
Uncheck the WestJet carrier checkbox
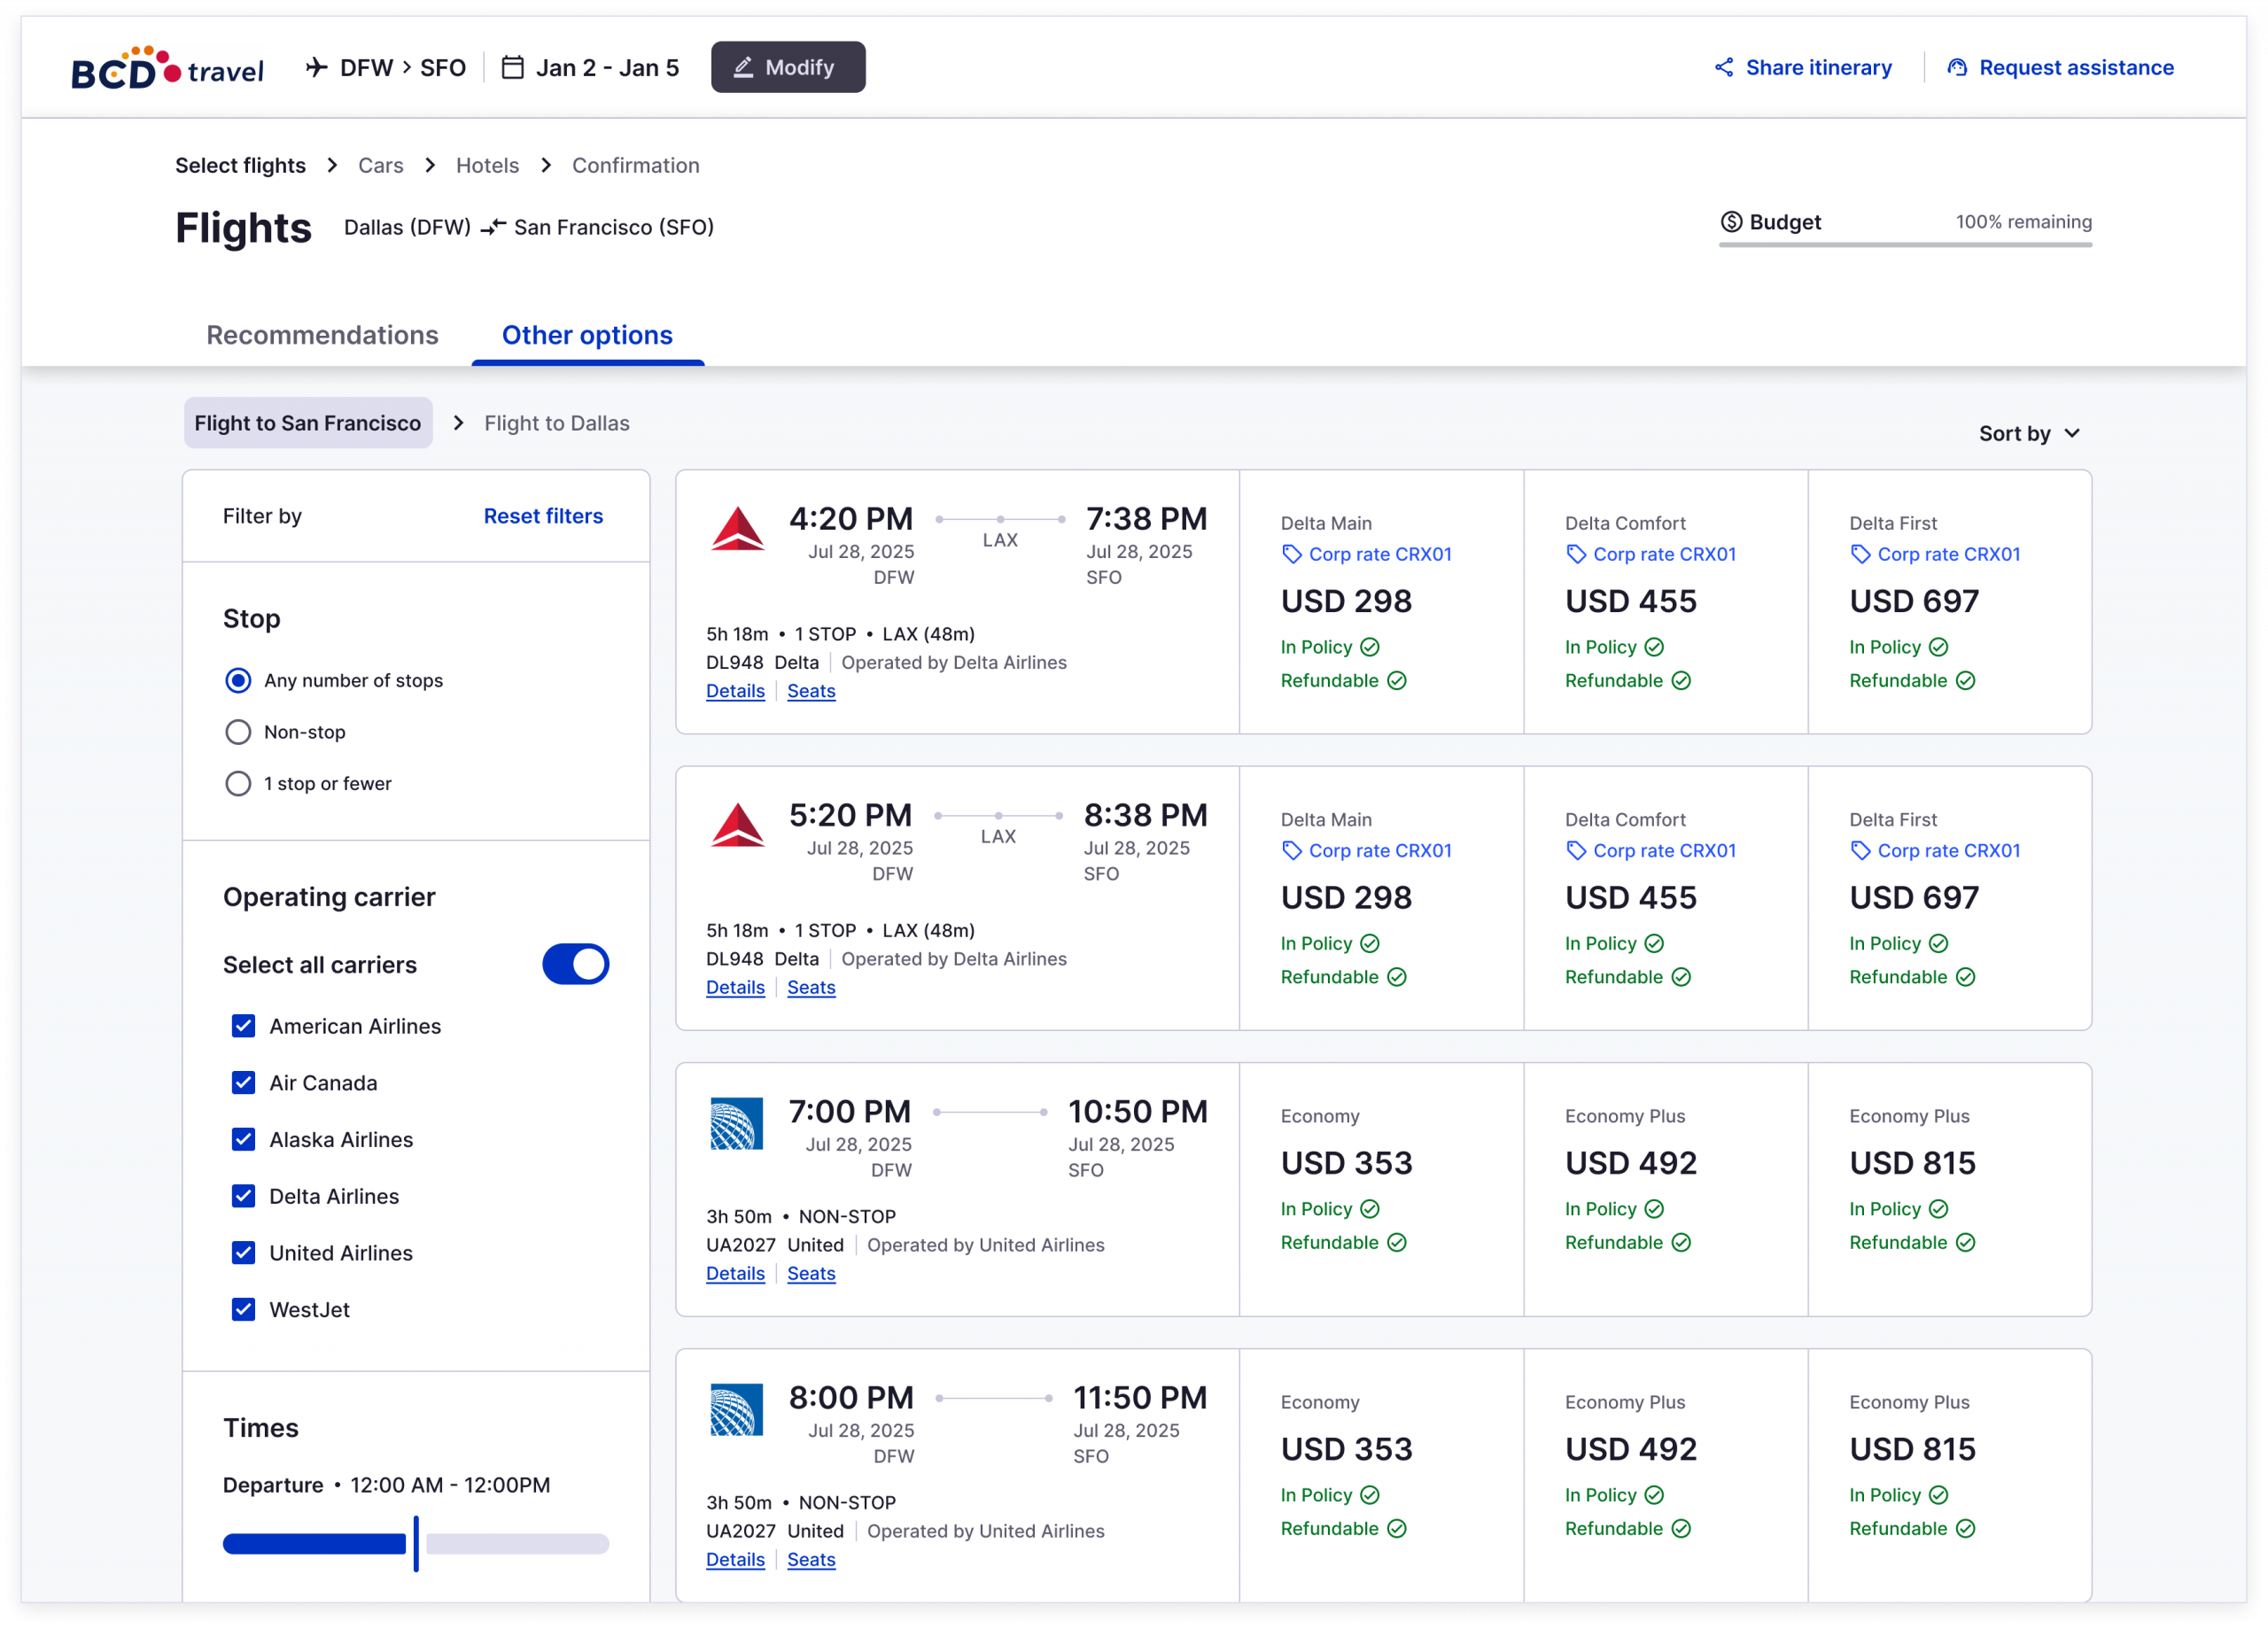click(243, 1309)
